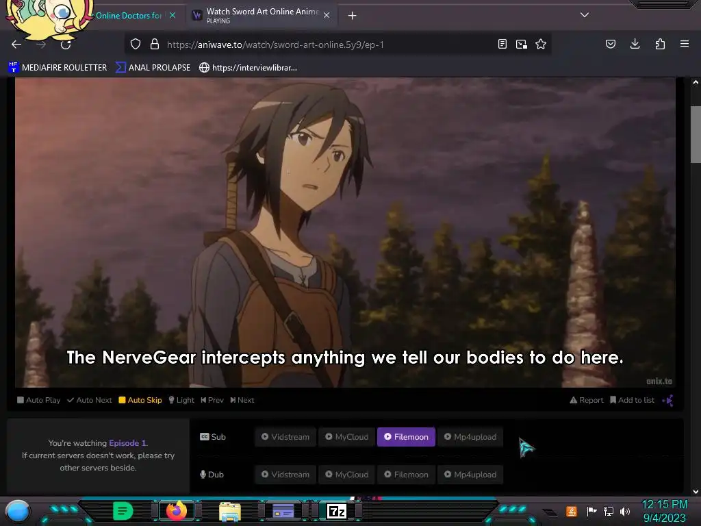This screenshot has width=701, height=526.
Task: Select Dub Filemoon server
Action: coord(406,475)
